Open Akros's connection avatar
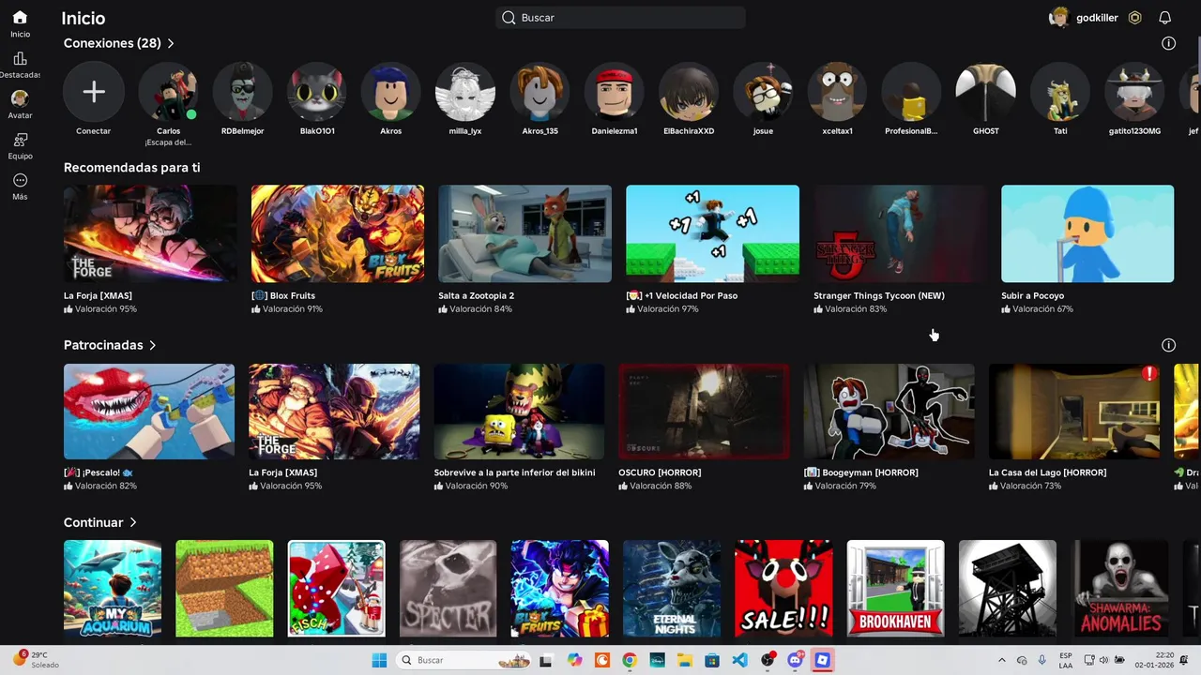 click(x=391, y=92)
